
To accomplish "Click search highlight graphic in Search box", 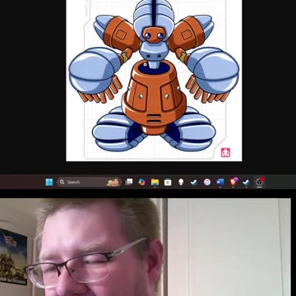I will click(x=113, y=183).
